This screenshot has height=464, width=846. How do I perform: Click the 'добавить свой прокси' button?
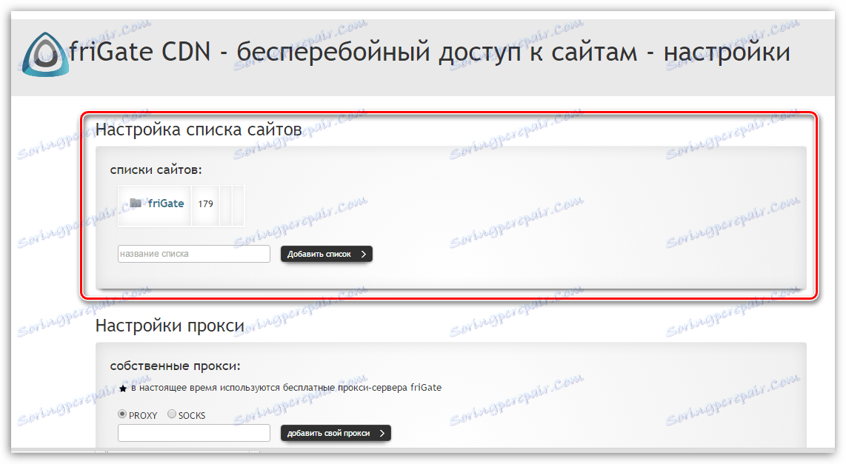[x=336, y=433]
